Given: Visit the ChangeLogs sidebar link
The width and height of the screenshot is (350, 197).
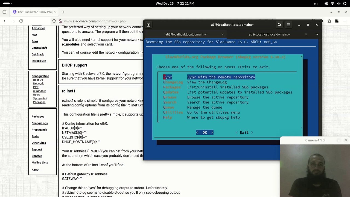Looking at the screenshot, I should [x=40, y=123].
